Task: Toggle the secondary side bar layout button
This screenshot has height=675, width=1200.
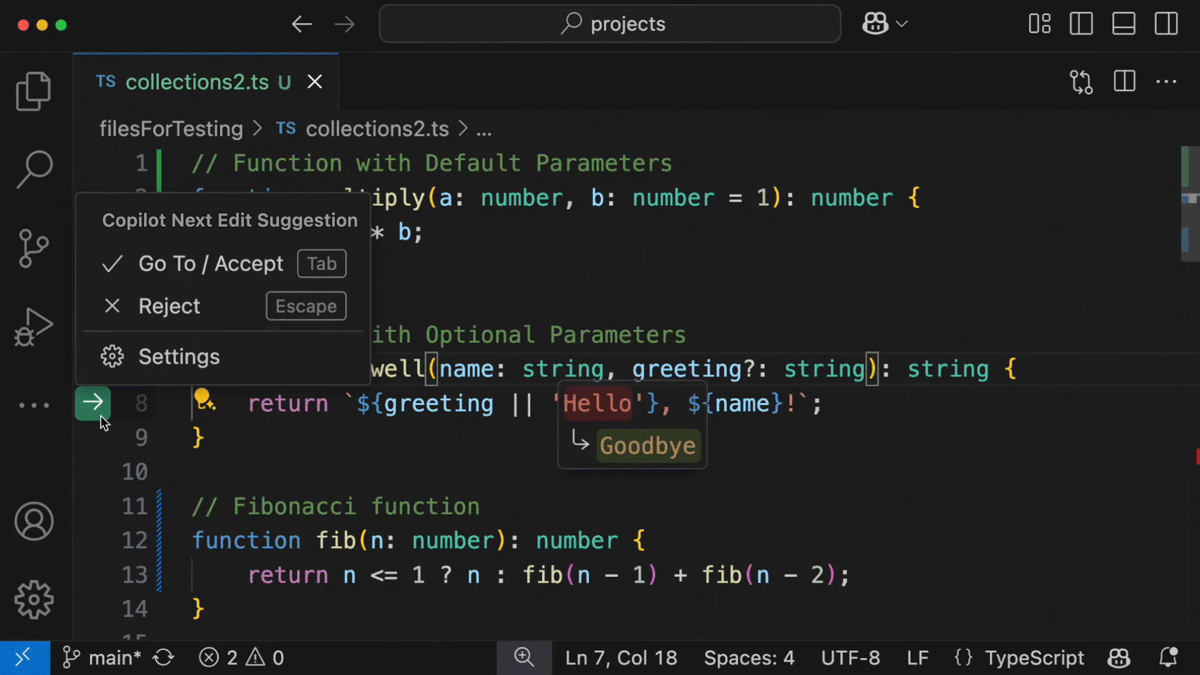Action: coord(1166,24)
